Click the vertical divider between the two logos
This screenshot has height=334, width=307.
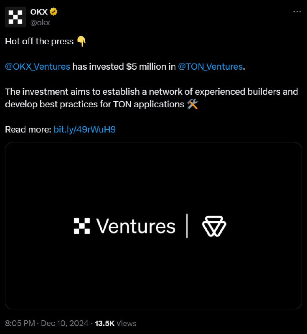pos(187,226)
